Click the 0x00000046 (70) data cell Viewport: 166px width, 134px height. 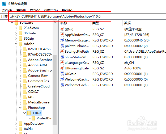[x=137, y=40]
